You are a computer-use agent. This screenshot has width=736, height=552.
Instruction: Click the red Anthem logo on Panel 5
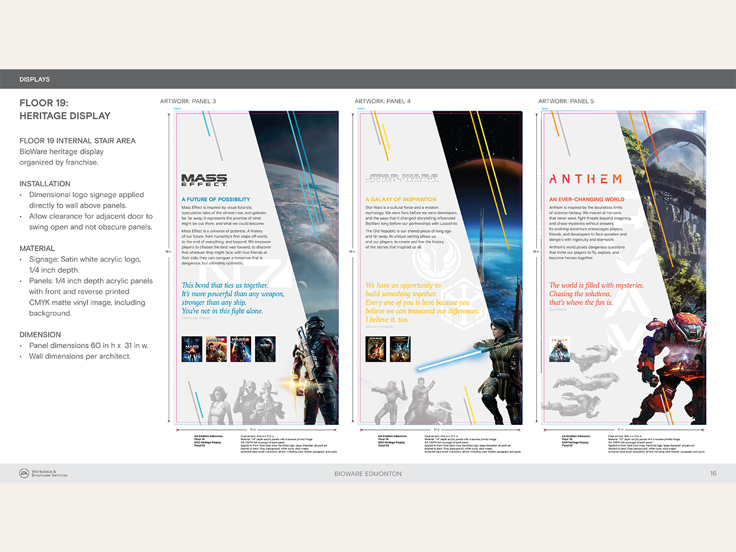click(586, 179)
